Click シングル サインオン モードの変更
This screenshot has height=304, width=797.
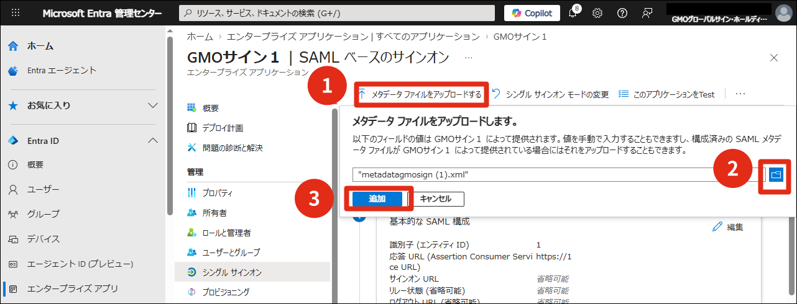550,94
